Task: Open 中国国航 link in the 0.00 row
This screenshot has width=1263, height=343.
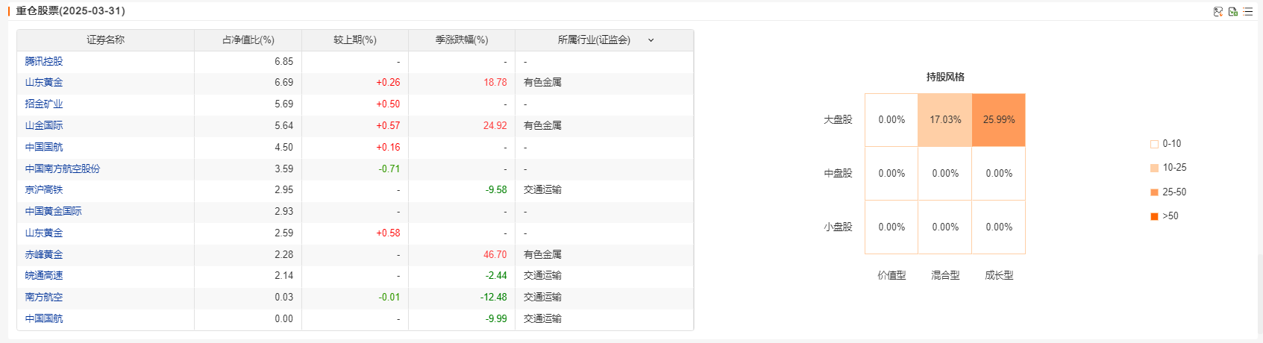Action: point(44,319)
